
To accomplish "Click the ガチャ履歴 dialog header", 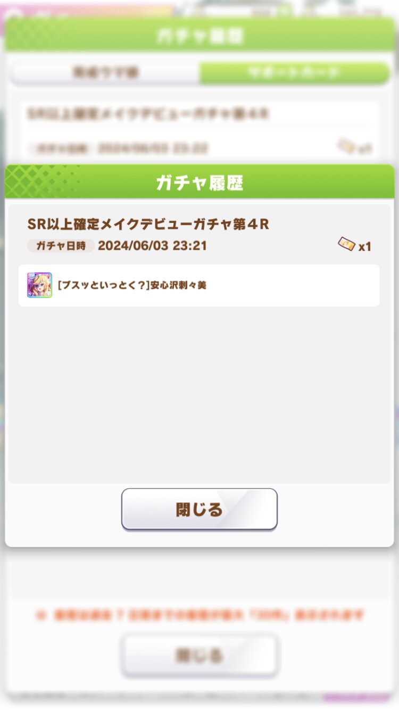I will [x=199, y=182].
